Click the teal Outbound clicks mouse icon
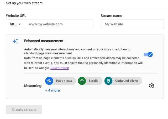 (108, 81)
